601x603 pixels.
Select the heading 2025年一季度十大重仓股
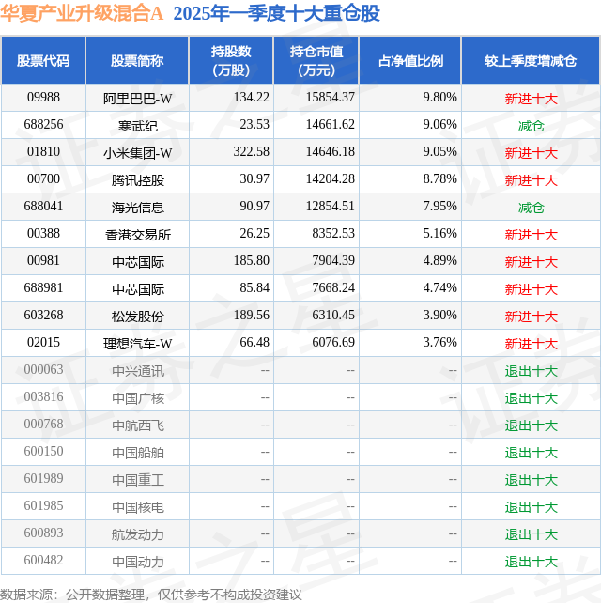(x=277, y=13)
